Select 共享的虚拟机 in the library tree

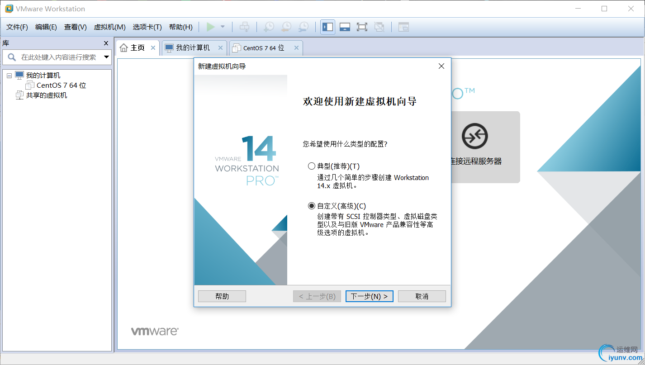(x=47, y=95)
